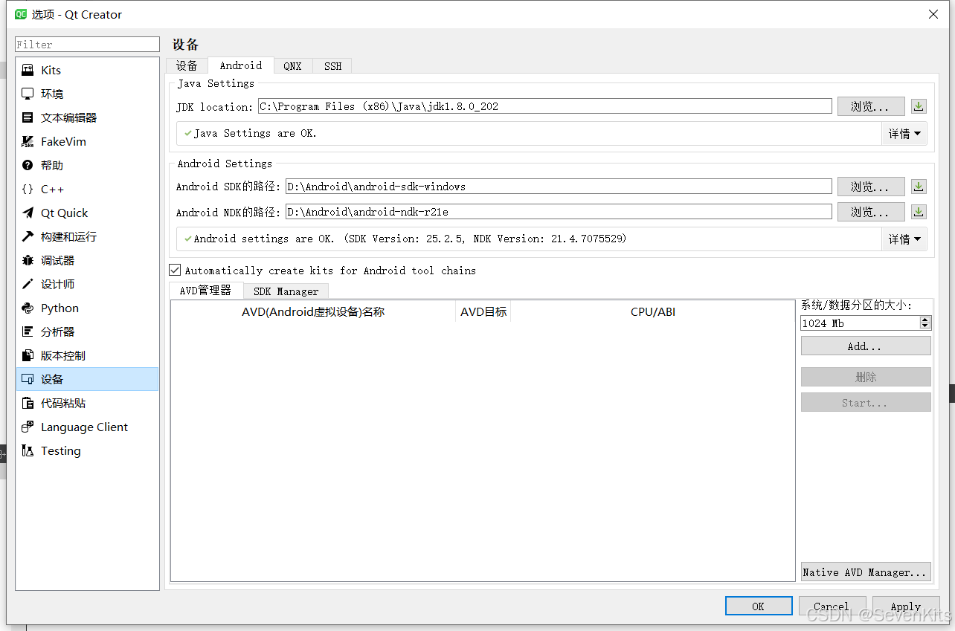Decrease partition size with down arrow
Image resolution: width=955 pixels, height=631 pixels.
(x=925, y=326)
